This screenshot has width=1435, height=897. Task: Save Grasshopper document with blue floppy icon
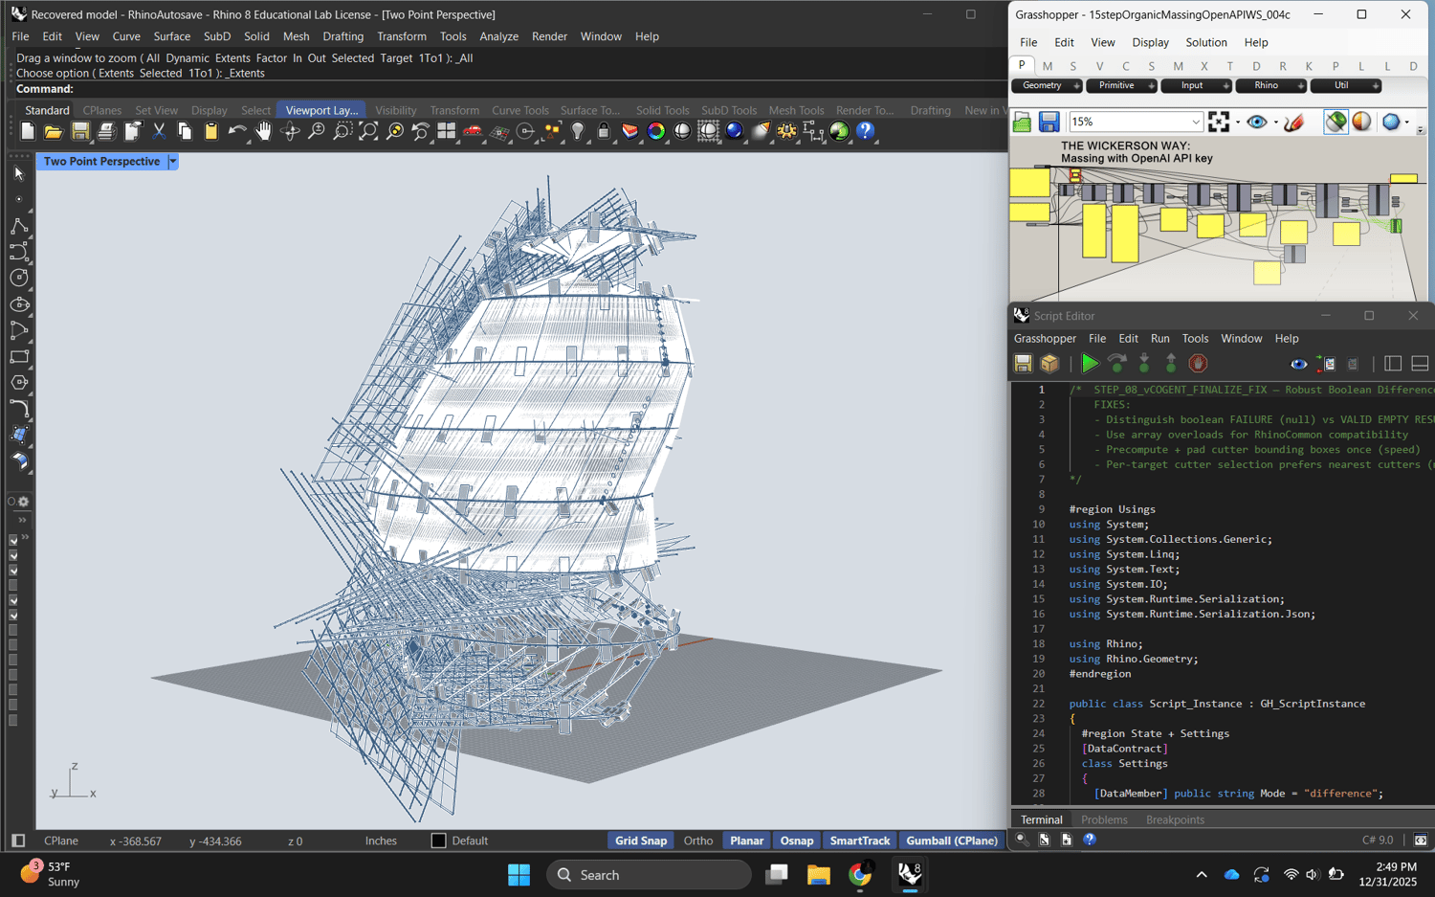tap(1049, 123)
